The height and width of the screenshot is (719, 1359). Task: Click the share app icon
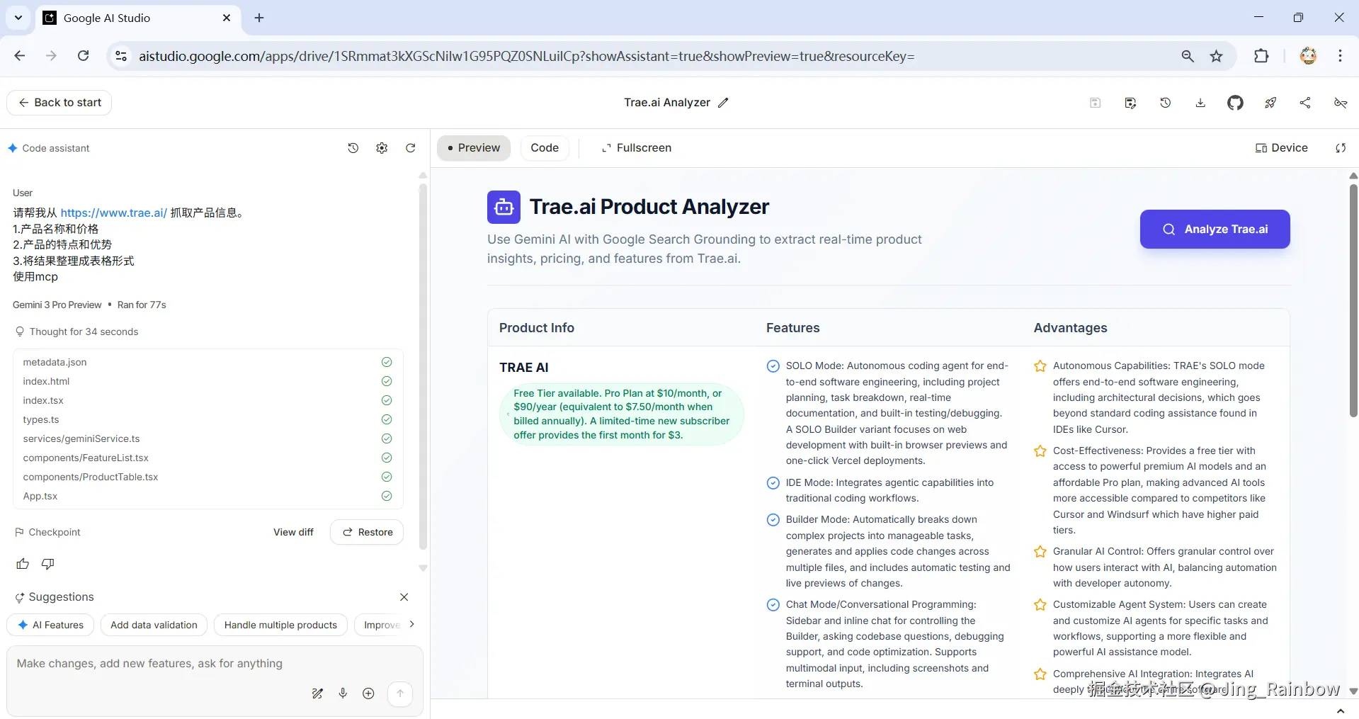coord(1305,103)
